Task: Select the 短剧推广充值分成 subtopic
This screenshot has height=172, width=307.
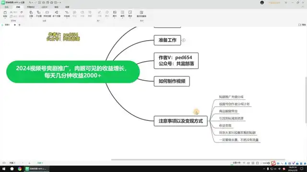Action: click(231, 97)
